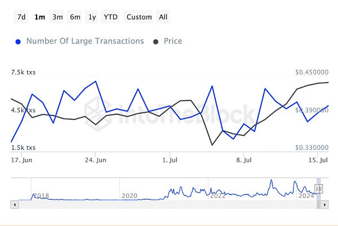Click the navigator left scroll arrow
This screenshot has height=226, width=338.
pyautogui.click(x=14, y=205)
